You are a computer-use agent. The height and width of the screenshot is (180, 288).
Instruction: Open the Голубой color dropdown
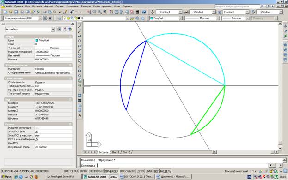tap(166, 18)
